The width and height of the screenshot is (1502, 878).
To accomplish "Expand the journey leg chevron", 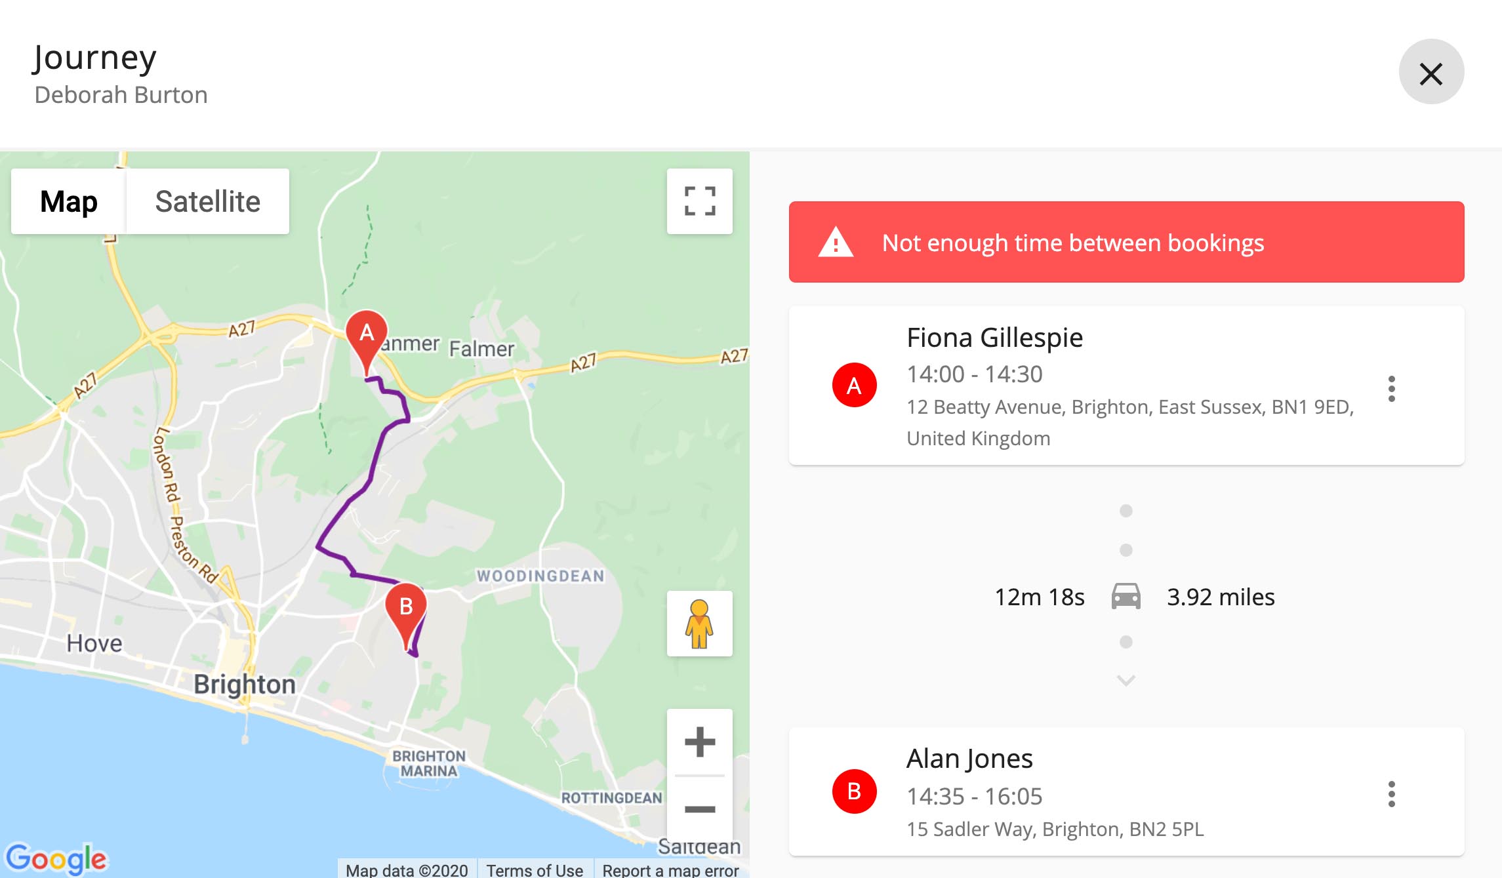I will 1126,680.
